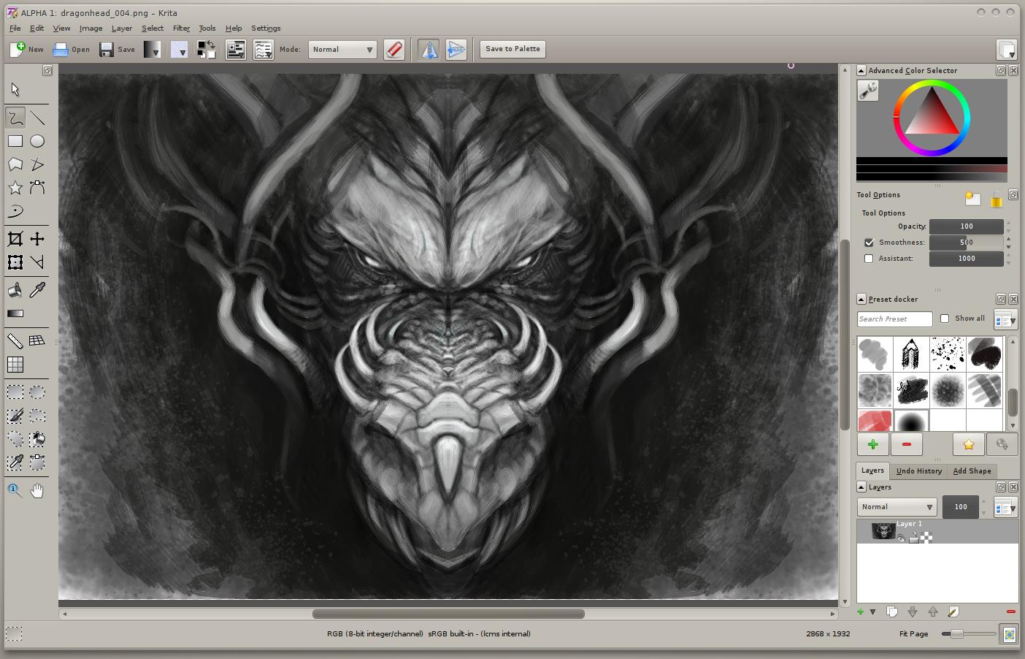Disable the Smoothness checkbox
Screen dimensions: 1025x659
click(869, 243)
